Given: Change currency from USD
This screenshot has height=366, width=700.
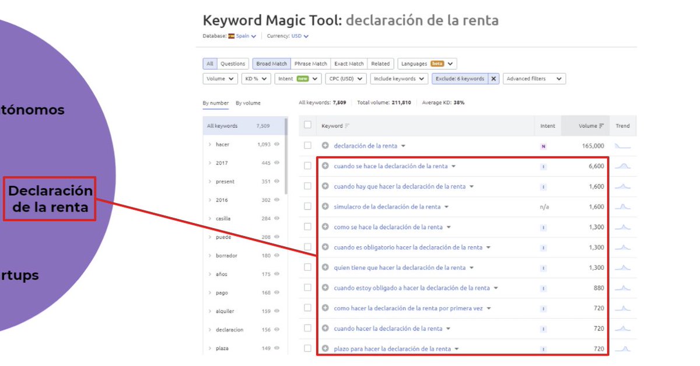Looking at the screenshot, I should (300, 36).
